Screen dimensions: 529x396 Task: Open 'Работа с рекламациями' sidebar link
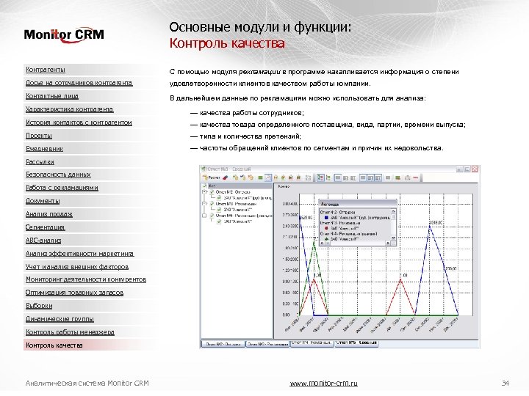click(62, 188)
